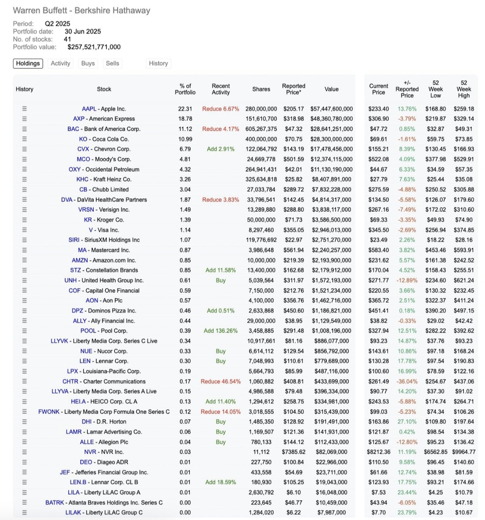Open history icon for KHC row
The height and width of the screenshot is (520, 485).
[x=24, y=179]
